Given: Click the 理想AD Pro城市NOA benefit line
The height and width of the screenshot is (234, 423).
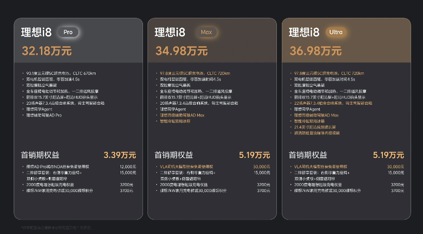Looking at the screenshot, I should point(58,167).
